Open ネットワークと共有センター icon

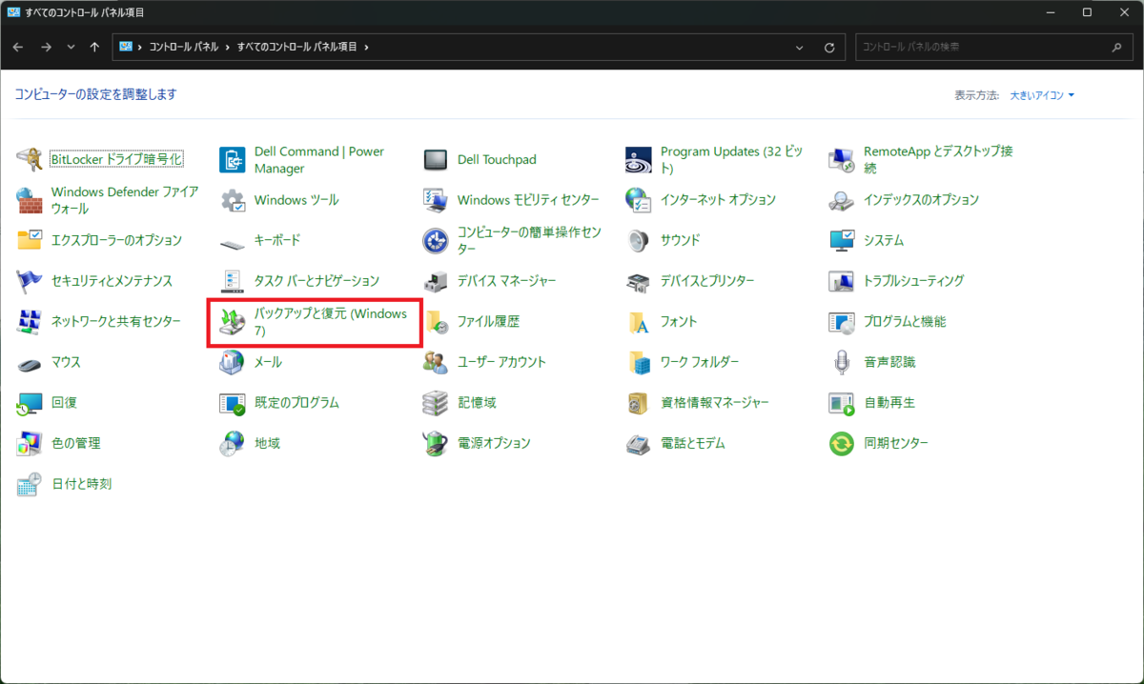[x=30, y=321]
